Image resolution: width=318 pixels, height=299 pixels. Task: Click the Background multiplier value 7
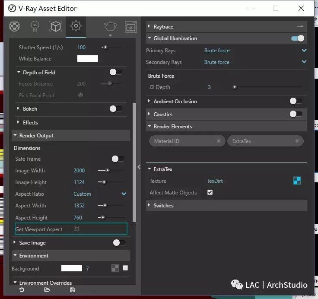point(87,269)
